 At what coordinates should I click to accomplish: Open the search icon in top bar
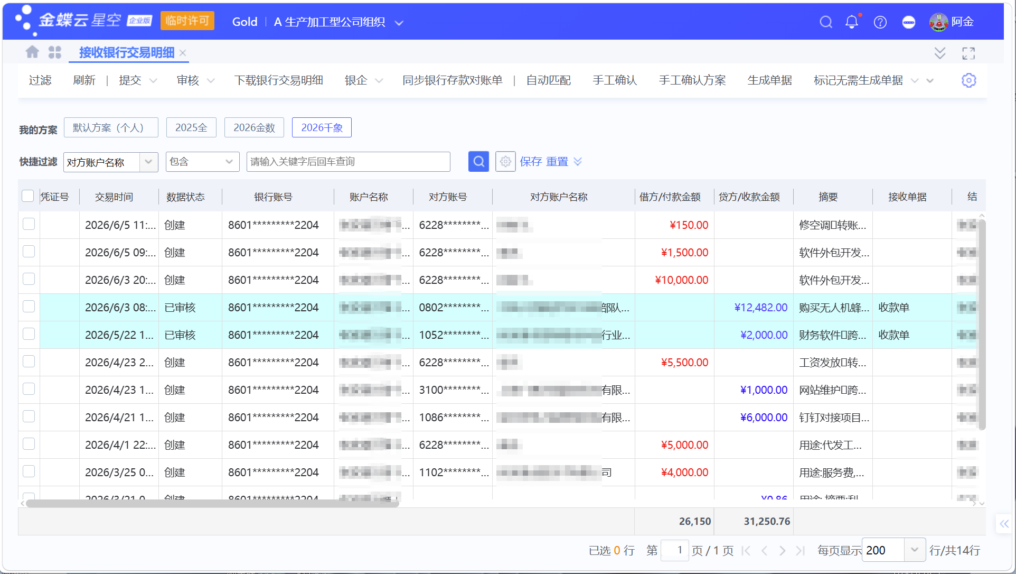(x=826, y=22)
